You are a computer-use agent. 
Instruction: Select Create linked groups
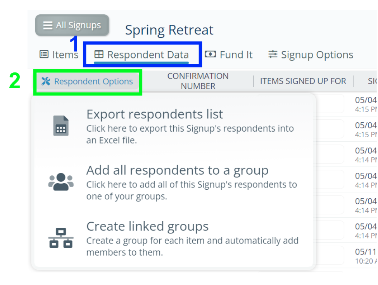click(x=147, y=226)
